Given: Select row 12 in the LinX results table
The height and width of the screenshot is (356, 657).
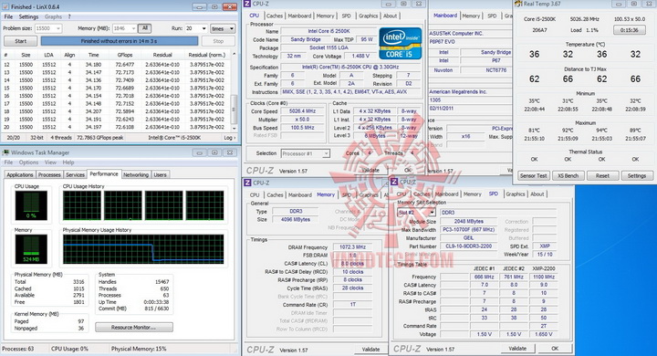Looking at the screenshot, I should click(116, 65).
